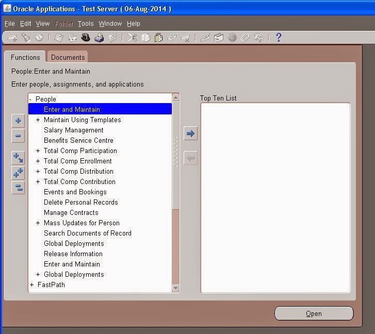Image resolution: width=375 pixels, height=334 pixels.
Task: Click the Paste clipboard toolbar icon
Action: click(x=158, y=38)
